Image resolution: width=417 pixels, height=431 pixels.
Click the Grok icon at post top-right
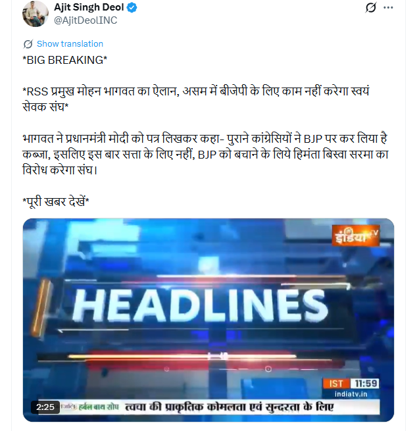(x=370, y=7)
